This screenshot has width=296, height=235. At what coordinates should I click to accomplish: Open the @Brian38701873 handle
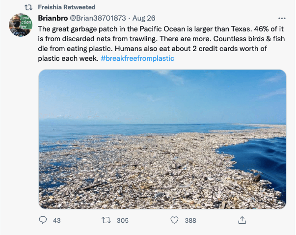coord(103,18)
